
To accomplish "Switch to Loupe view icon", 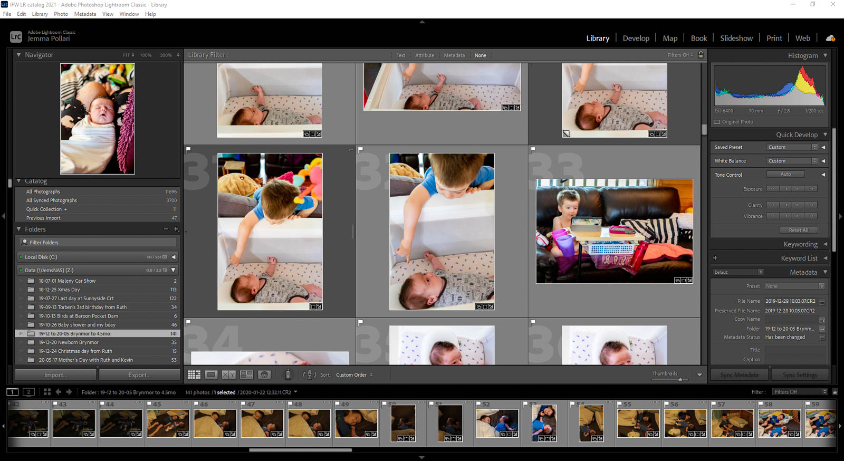I will click(211, 374).
